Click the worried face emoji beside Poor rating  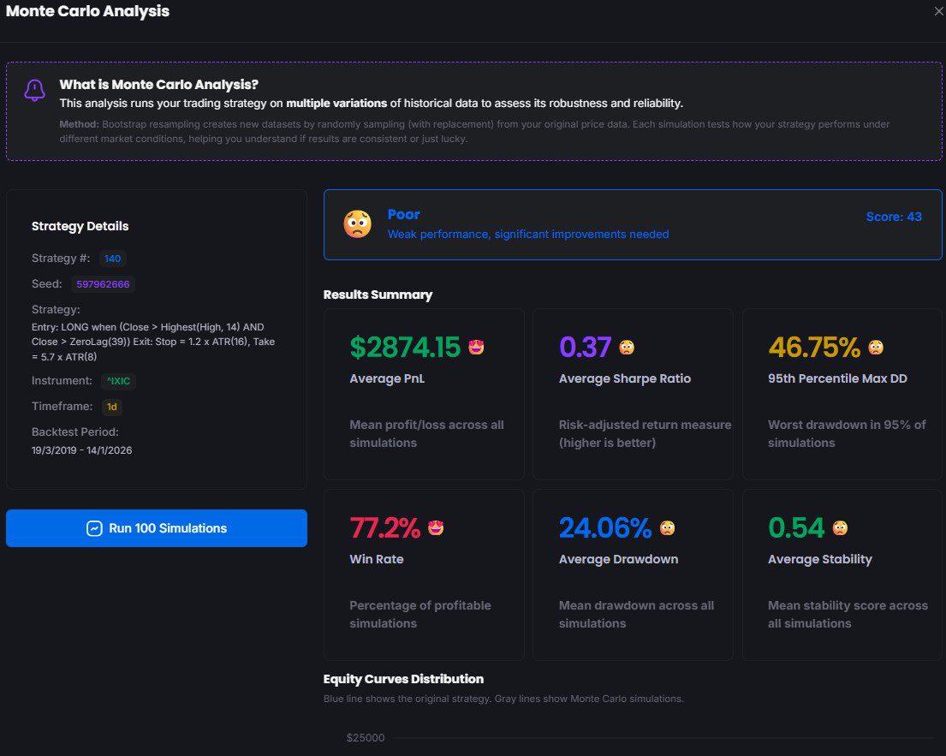357,224
